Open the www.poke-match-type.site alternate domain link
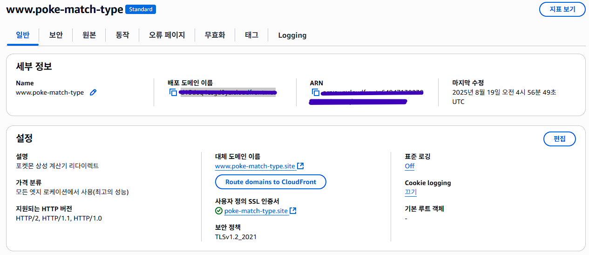Viewport: 589px width, 255px height. point(255,166)
